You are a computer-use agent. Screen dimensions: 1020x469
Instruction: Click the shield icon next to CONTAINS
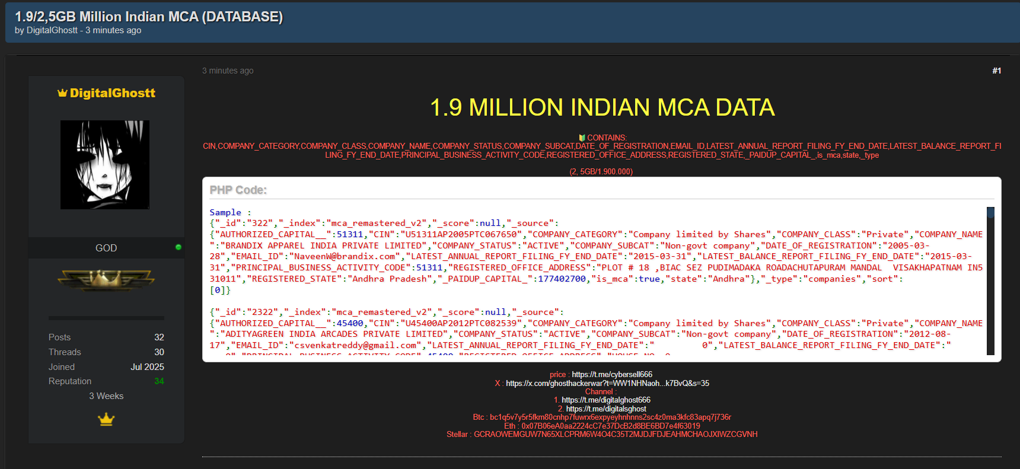pyautogui.click(x=582, y=138)
